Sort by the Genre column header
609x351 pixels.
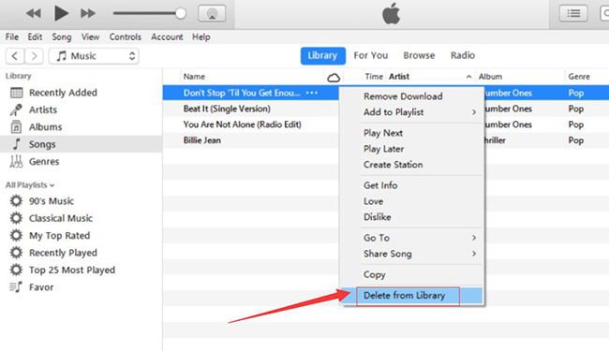[579, 77]
